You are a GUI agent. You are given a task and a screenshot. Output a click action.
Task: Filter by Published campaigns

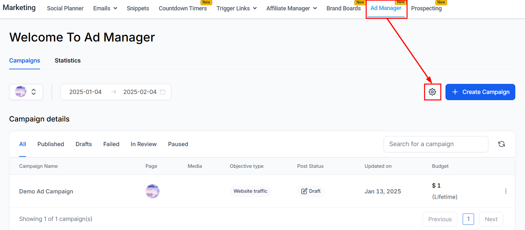(51, 144)
